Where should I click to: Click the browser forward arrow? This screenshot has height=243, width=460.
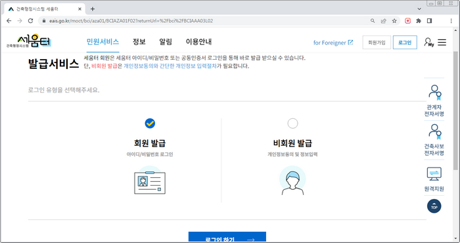click(x=20, y=21)
